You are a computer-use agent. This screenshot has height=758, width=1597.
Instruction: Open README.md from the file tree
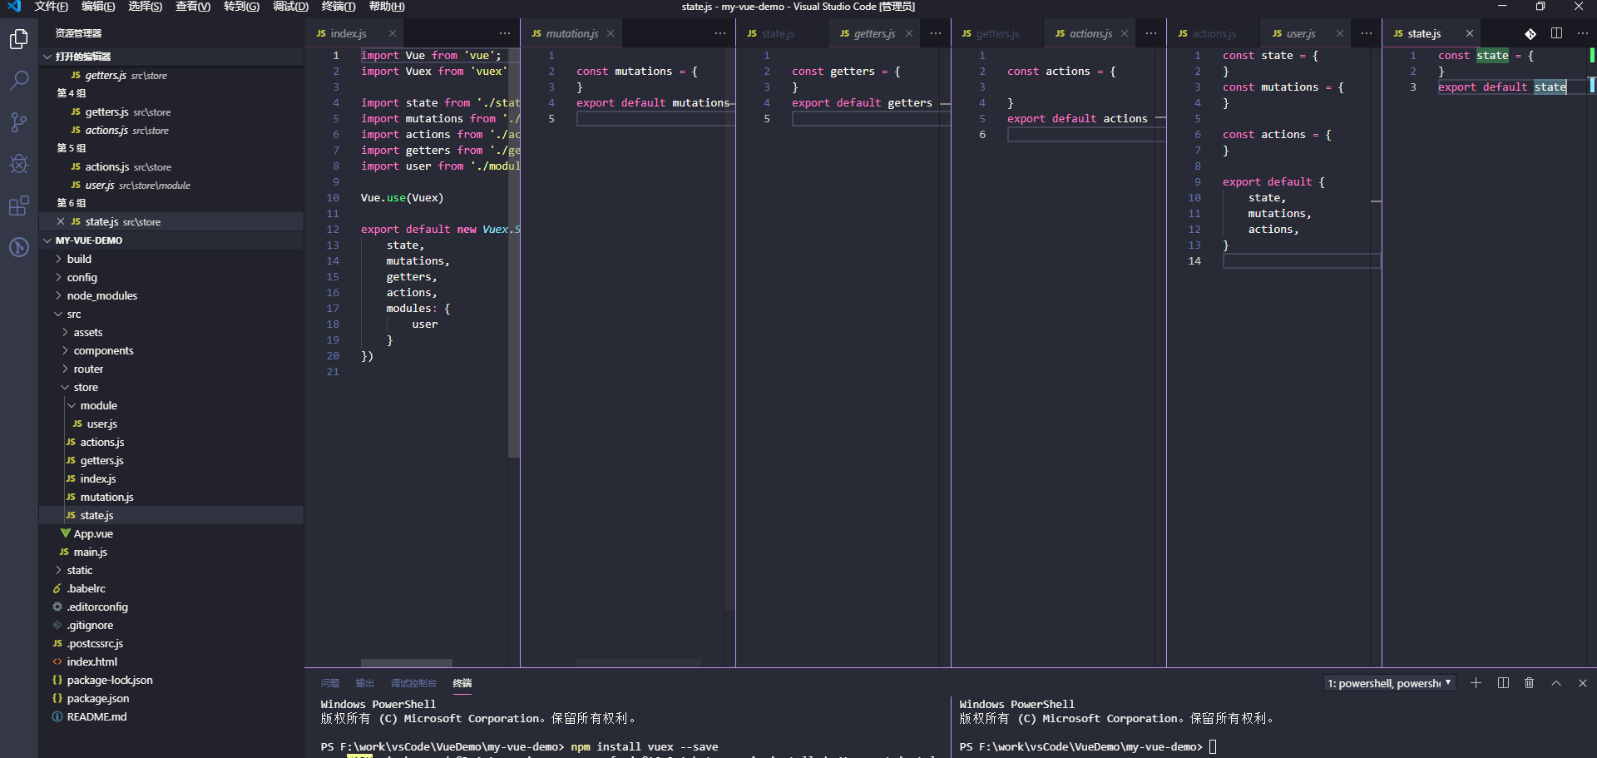click(x=171, y=716)
